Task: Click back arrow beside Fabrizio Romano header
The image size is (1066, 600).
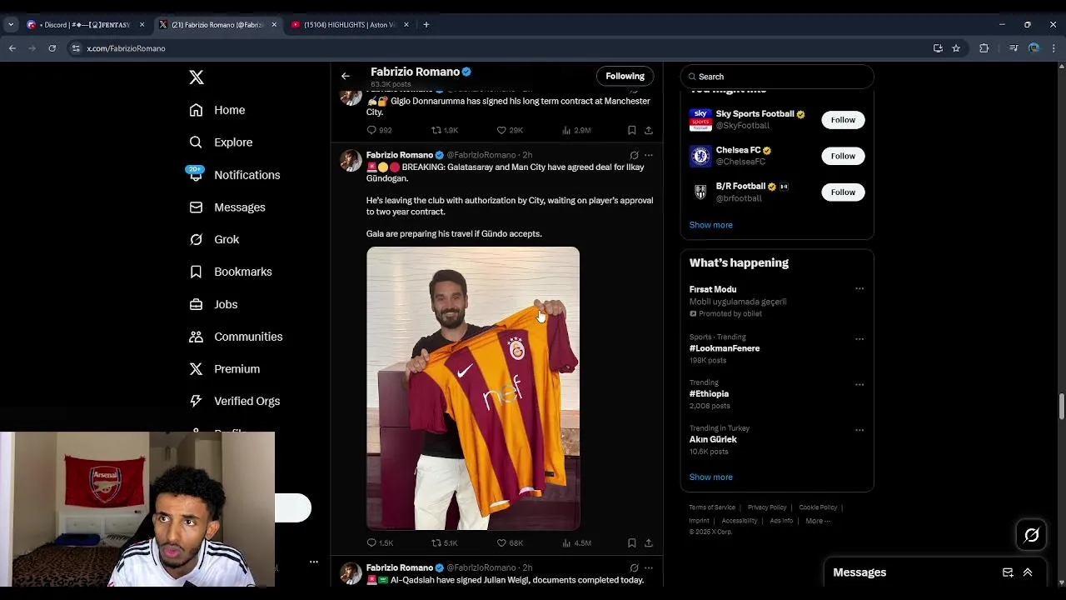Action: pos(346,77)
